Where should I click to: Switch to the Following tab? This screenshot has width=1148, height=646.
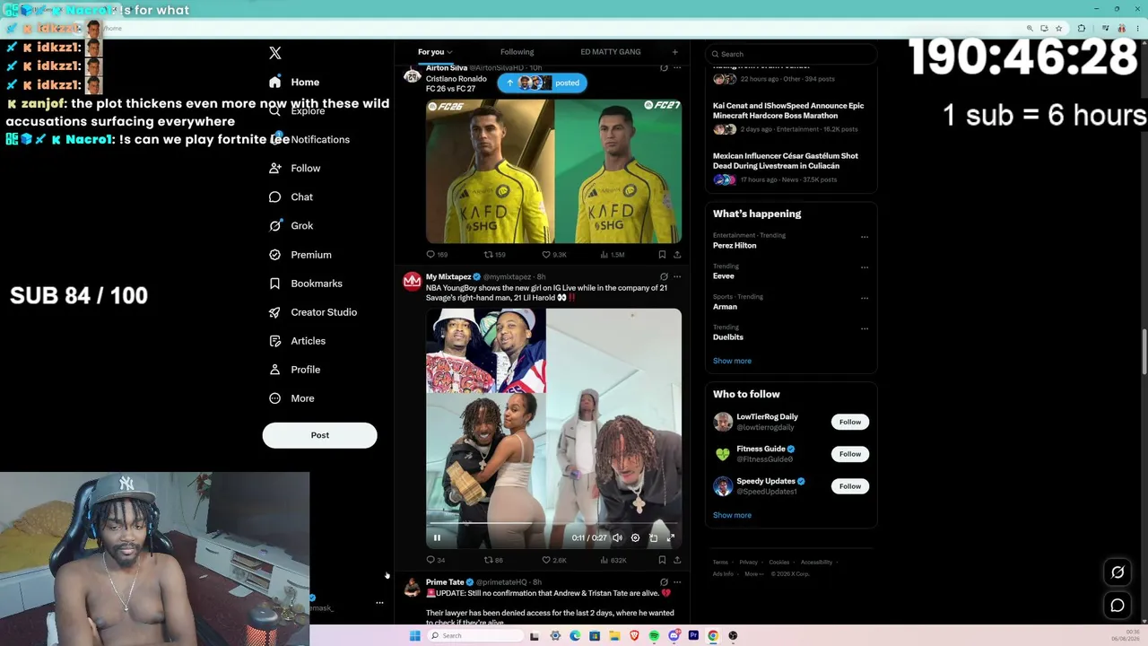pyautogui.click(x=517, y=52)
